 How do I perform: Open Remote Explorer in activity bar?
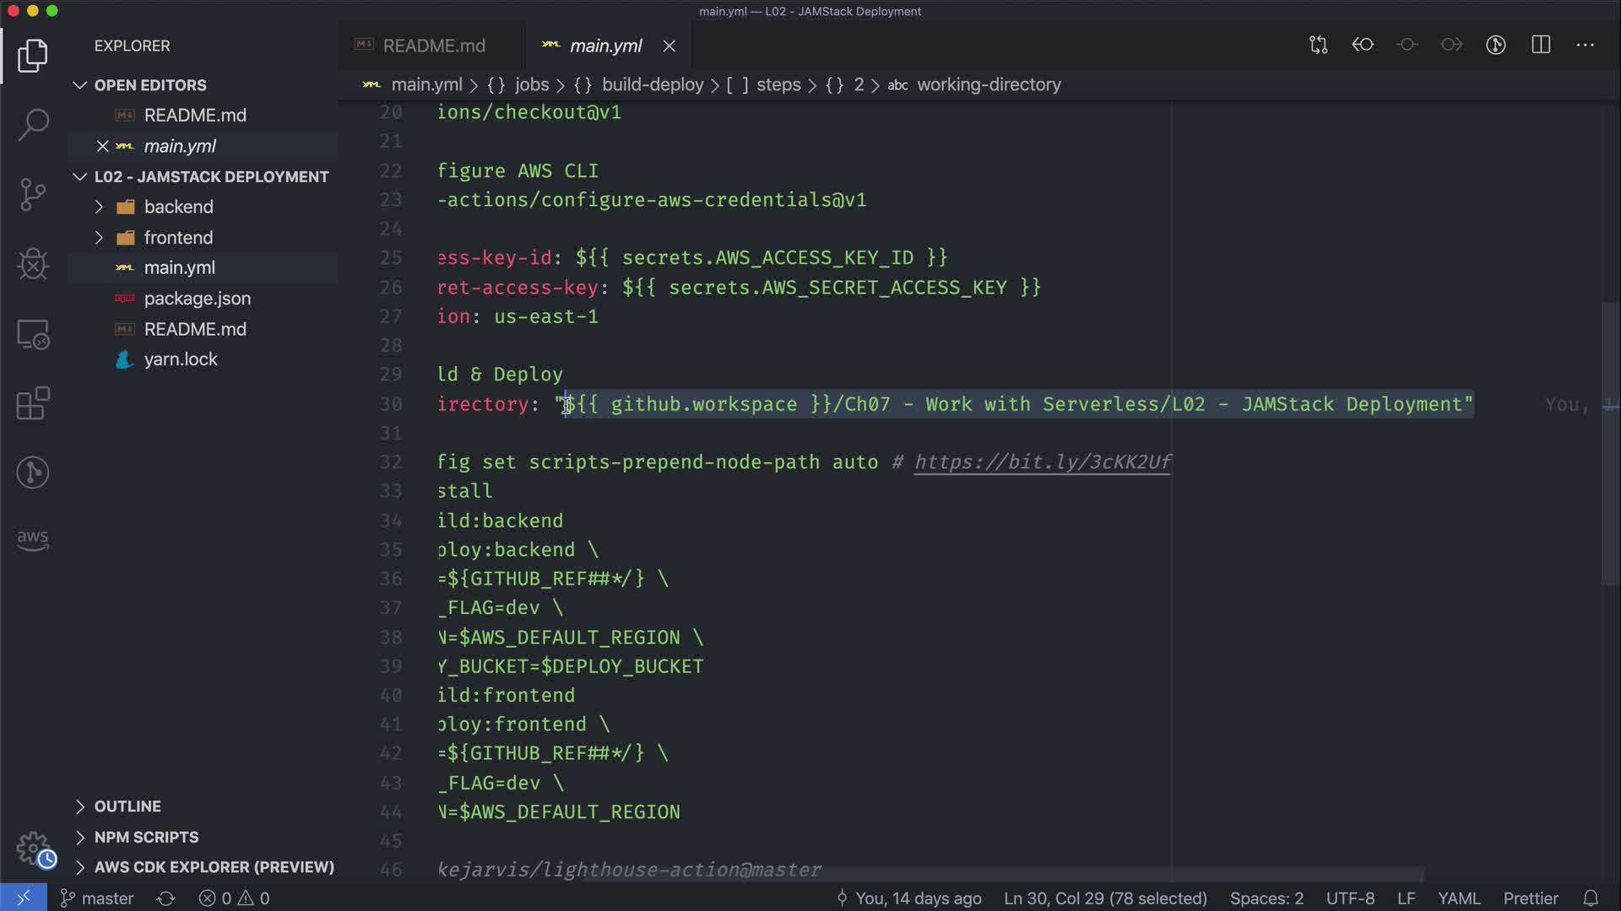click(x=33, y=334)
